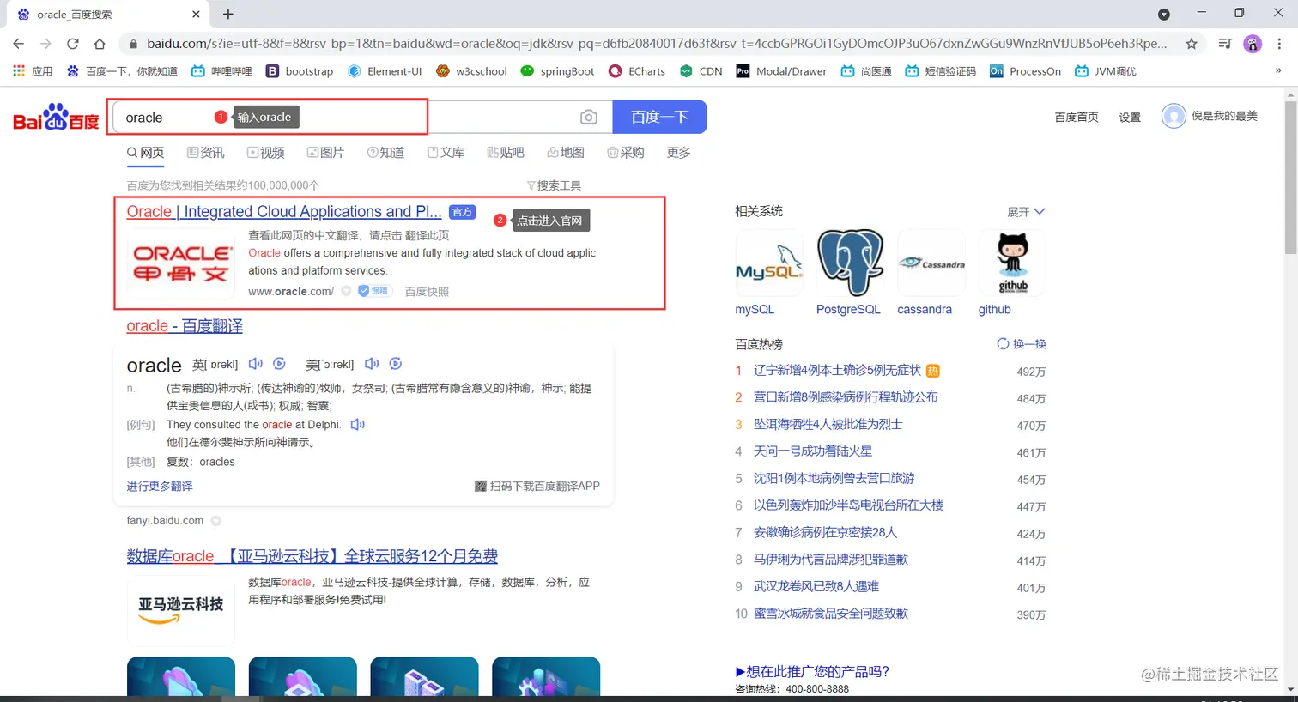Switch to 地图 tab
Image resolution: width=1298 pixels, height=702 pixels.
tap(567, 153)
